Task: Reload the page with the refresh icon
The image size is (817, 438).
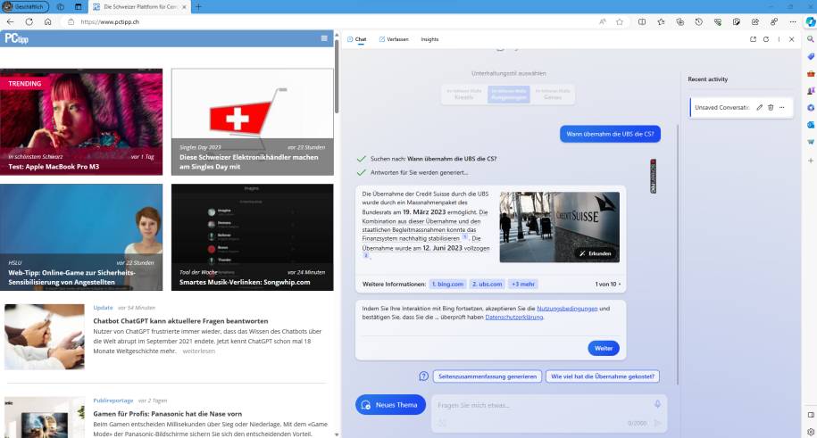Action: coord(29,22)
